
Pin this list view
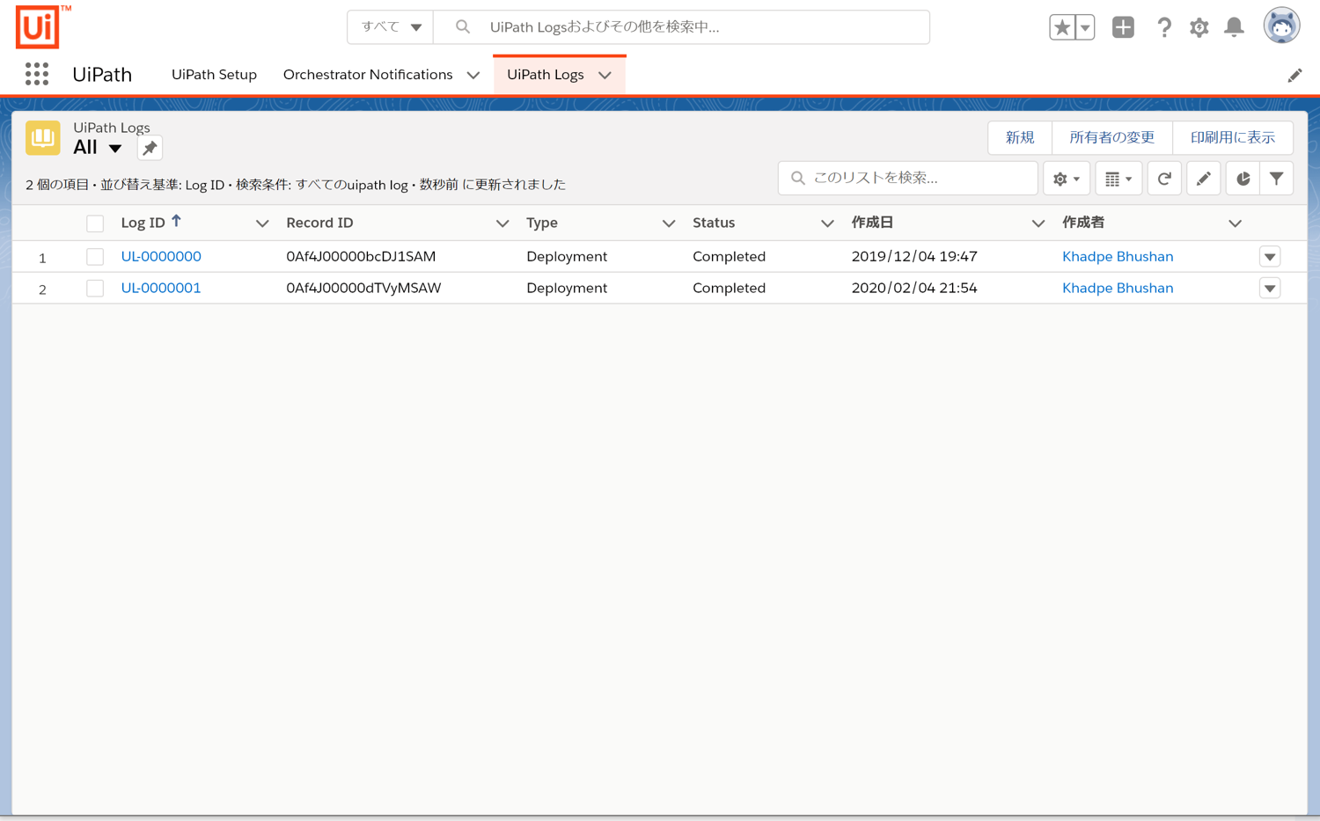tap(150, 148)
